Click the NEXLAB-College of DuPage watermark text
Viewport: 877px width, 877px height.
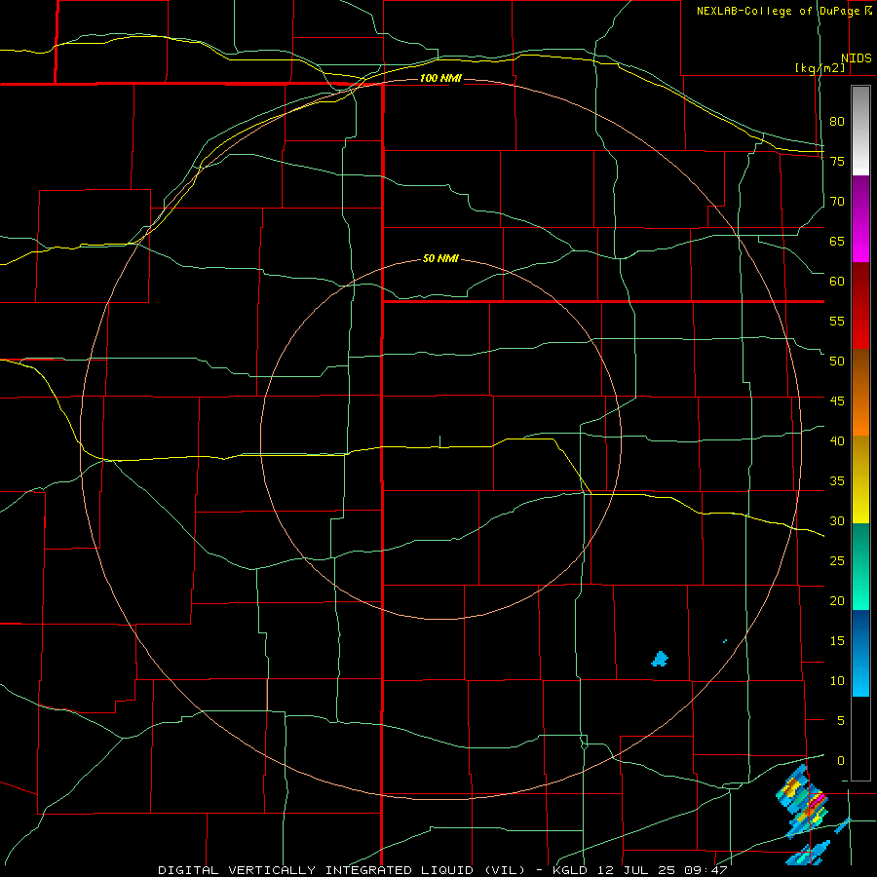(784, 11)
